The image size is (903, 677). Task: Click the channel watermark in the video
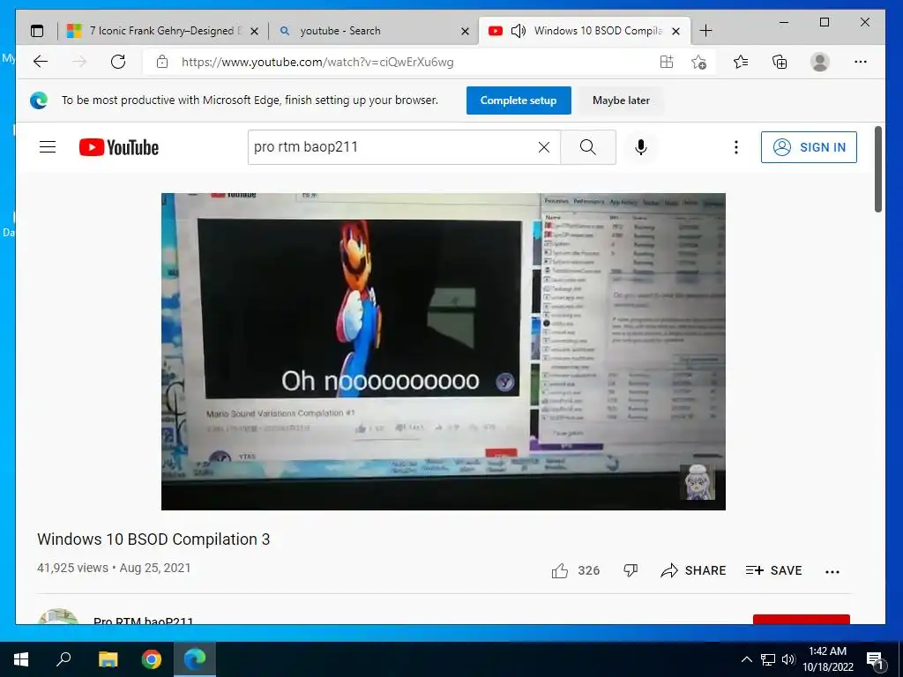[x=698, y=482]
